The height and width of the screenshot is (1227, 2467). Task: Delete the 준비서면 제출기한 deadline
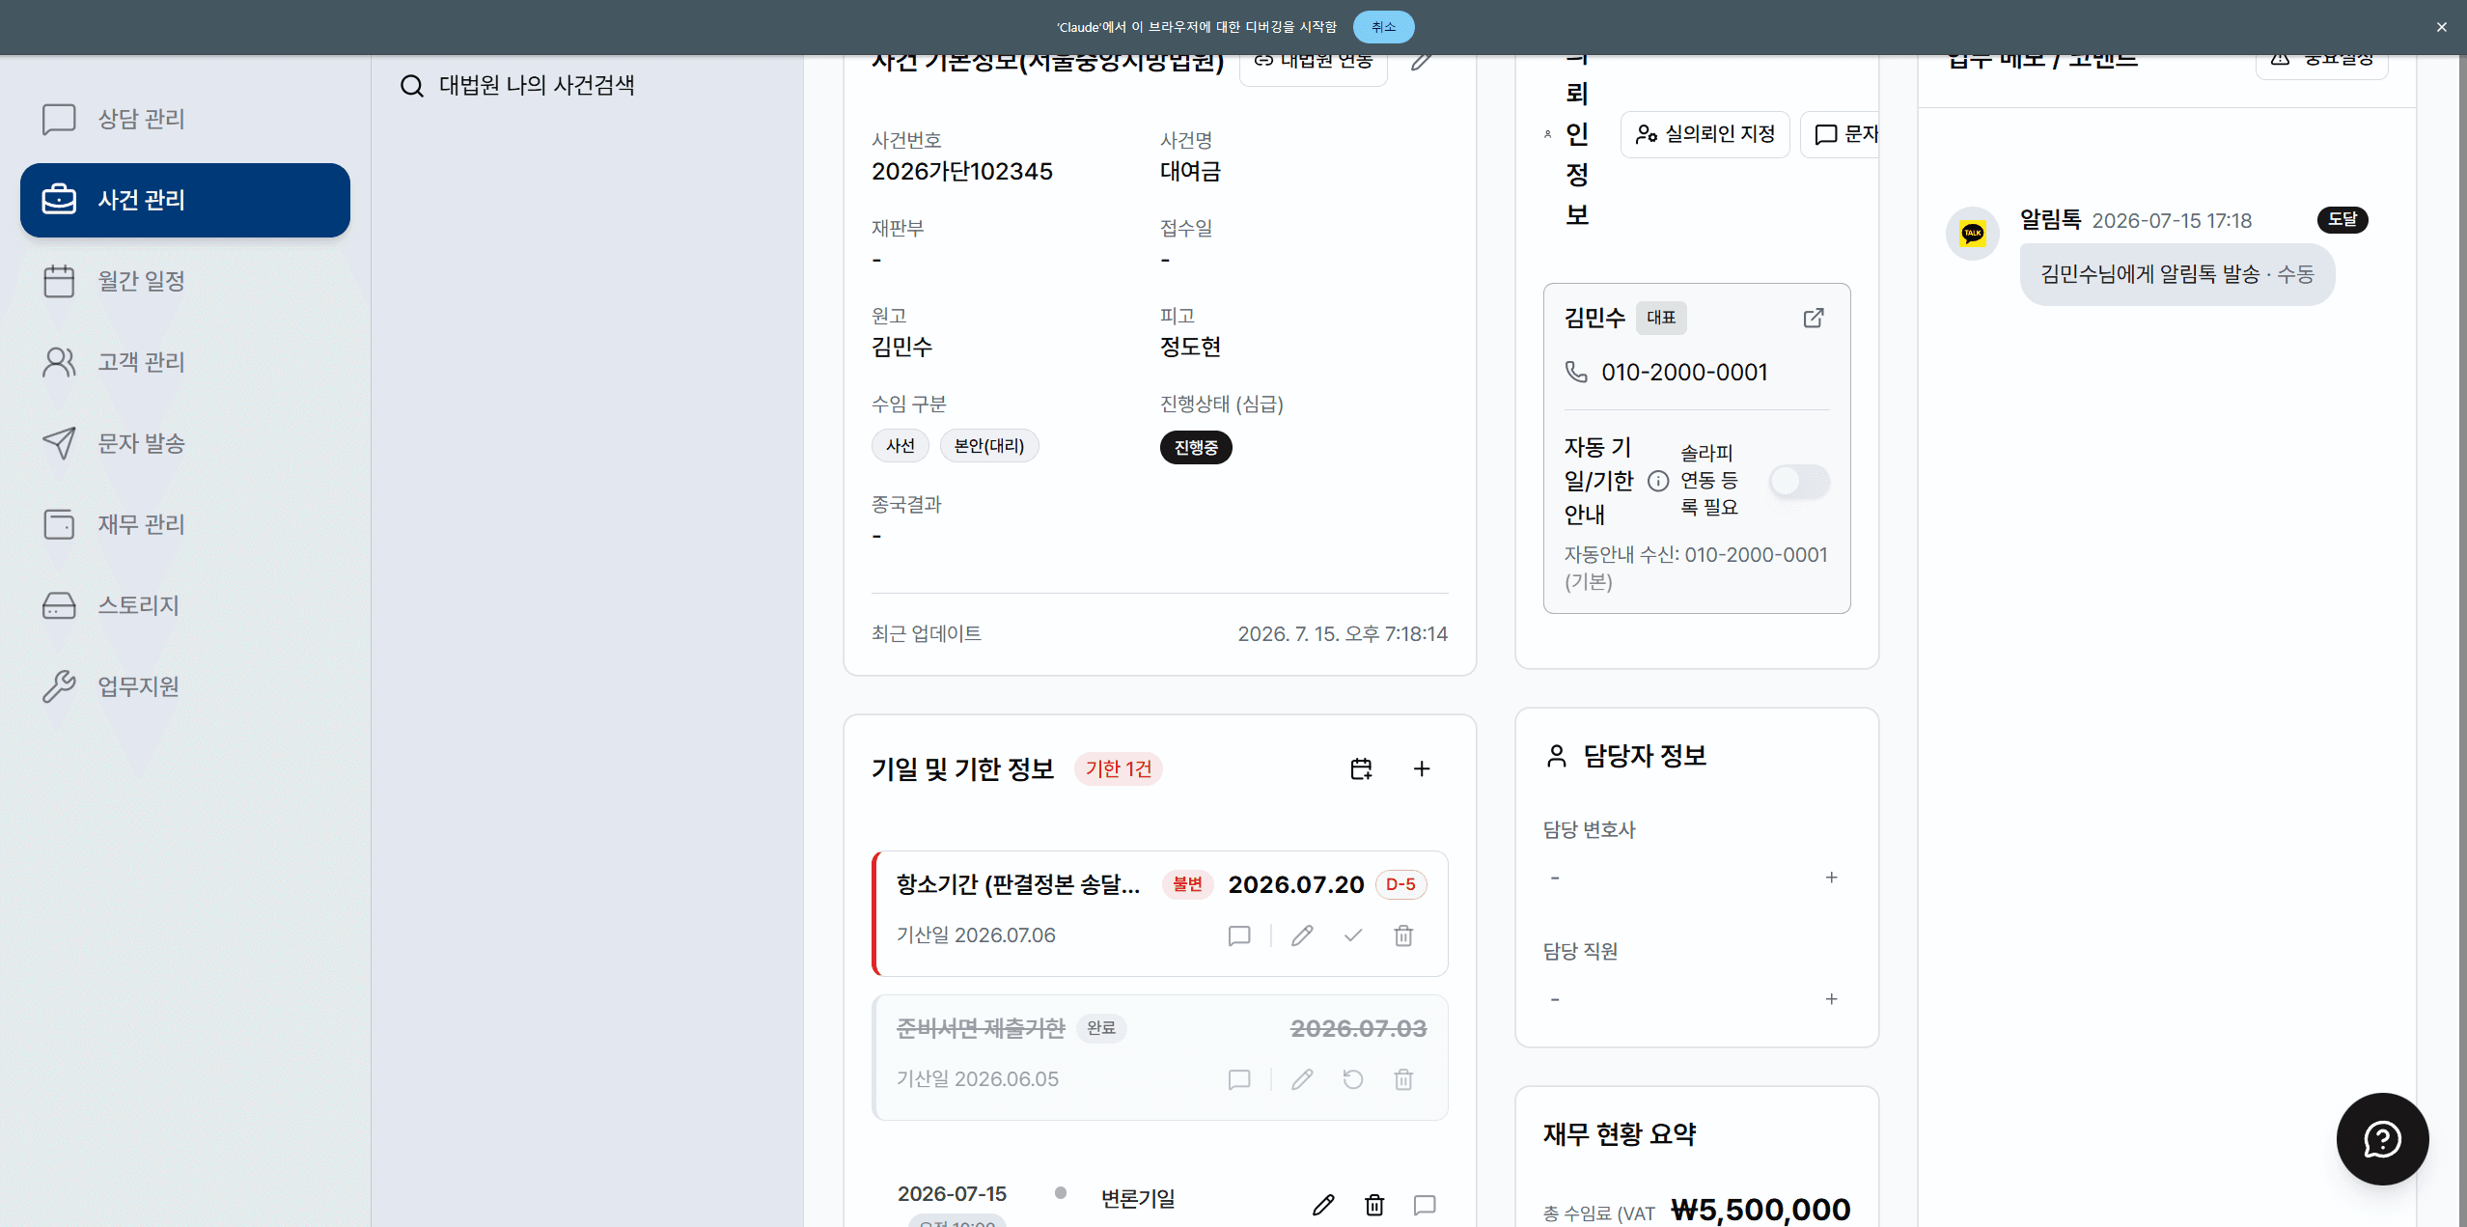click(1403, 1079)
